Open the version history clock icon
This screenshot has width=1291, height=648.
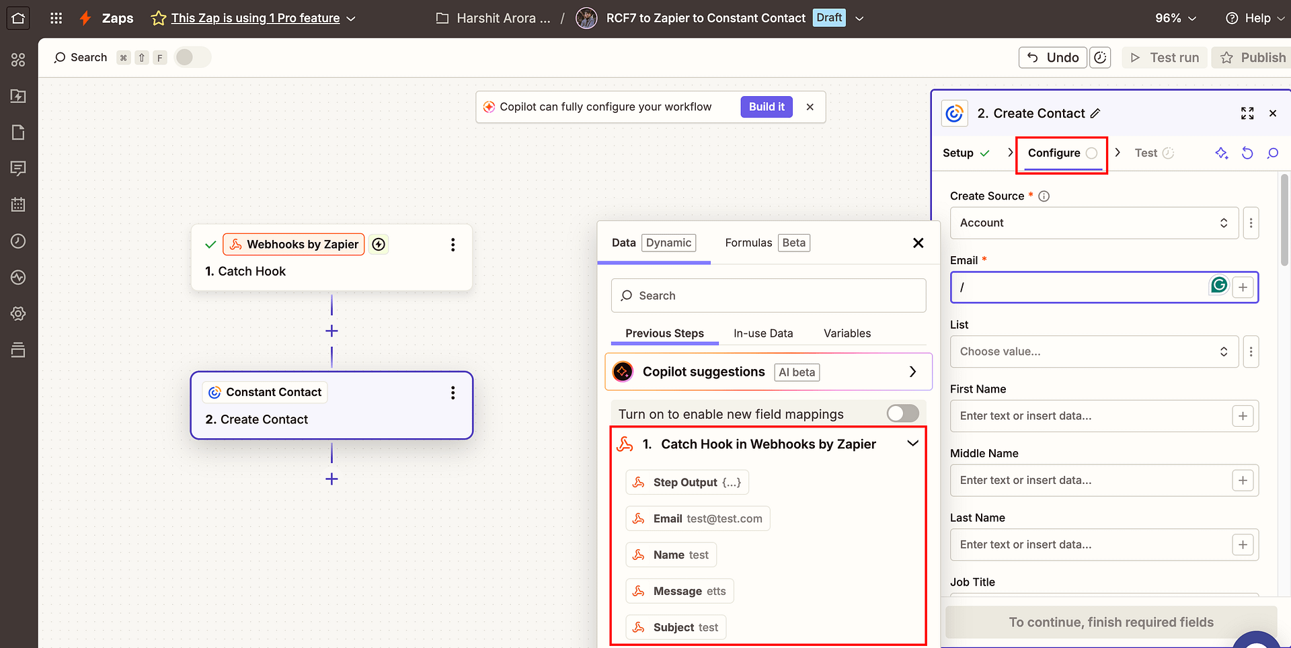[1100, 58]
